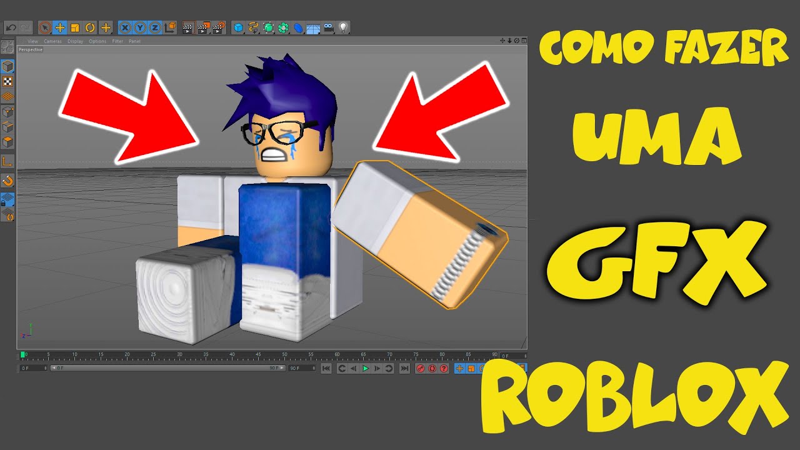Add a Cube primitive object
800x450 pixels.
(239, 27)
